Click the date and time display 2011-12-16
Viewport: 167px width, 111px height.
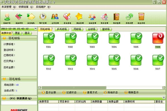pyautogui.click(x=15, y=29)
